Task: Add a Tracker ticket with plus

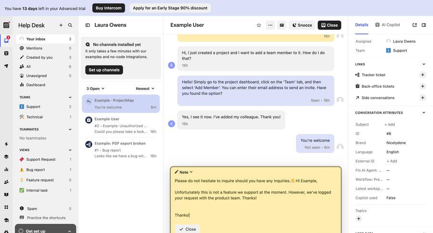Action: point(422,75)
